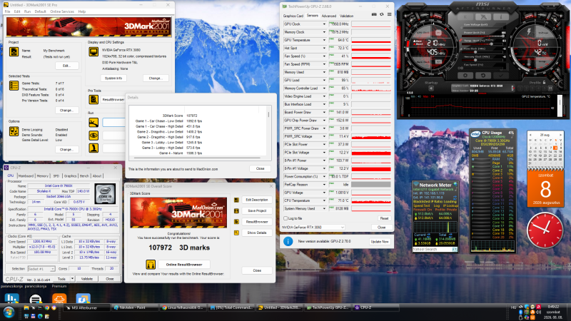Open the GPU-Z hamburger menu icon
571x321 pixels.
pos(389,14)
